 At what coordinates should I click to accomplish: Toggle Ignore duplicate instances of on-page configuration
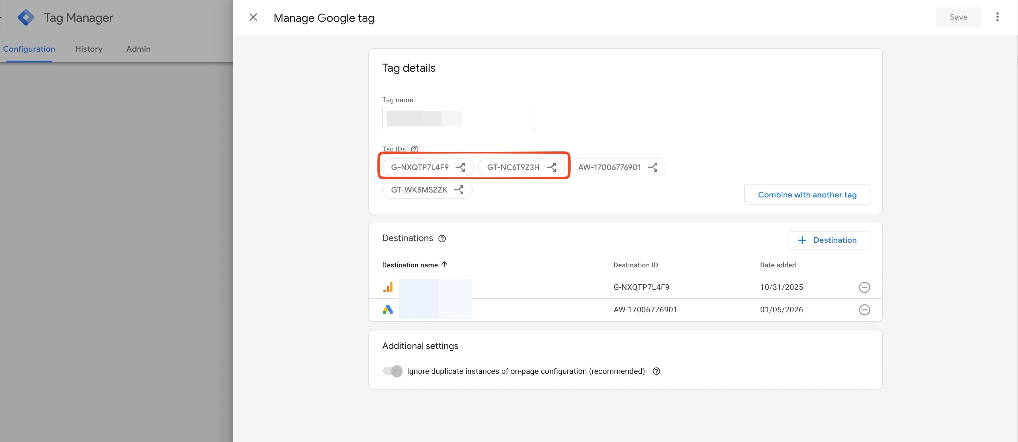coord(393,371)
